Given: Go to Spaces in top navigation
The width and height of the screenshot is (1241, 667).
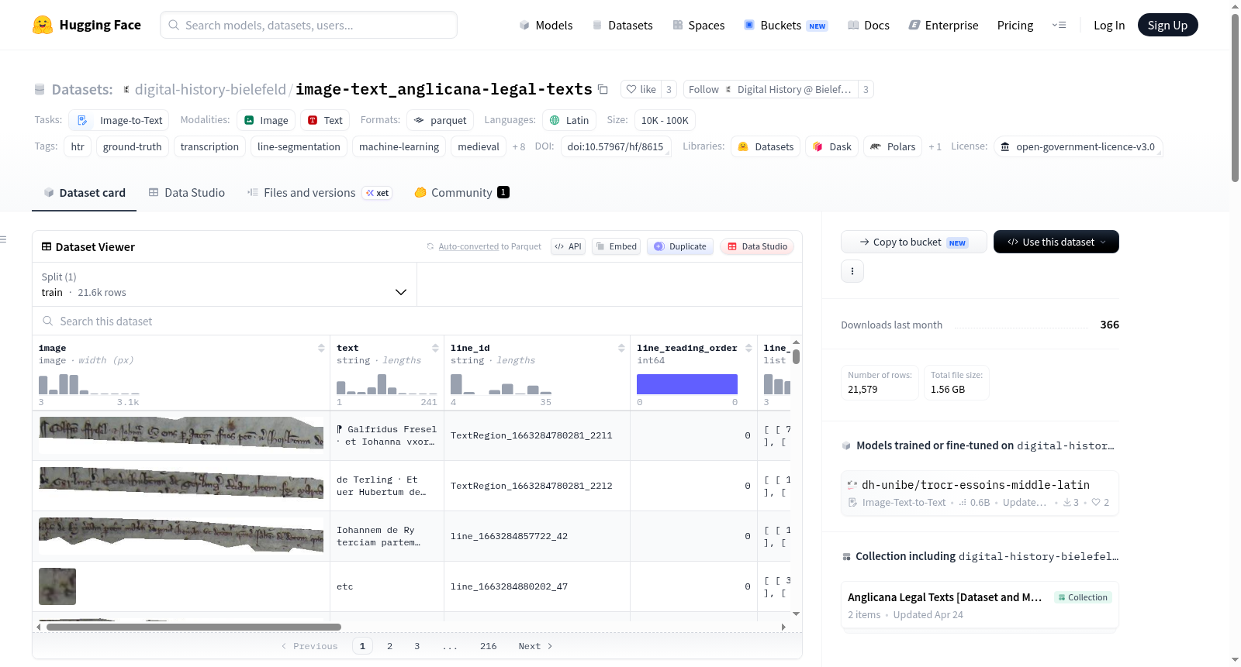Looking at the screenshot, I should (698, 25).
